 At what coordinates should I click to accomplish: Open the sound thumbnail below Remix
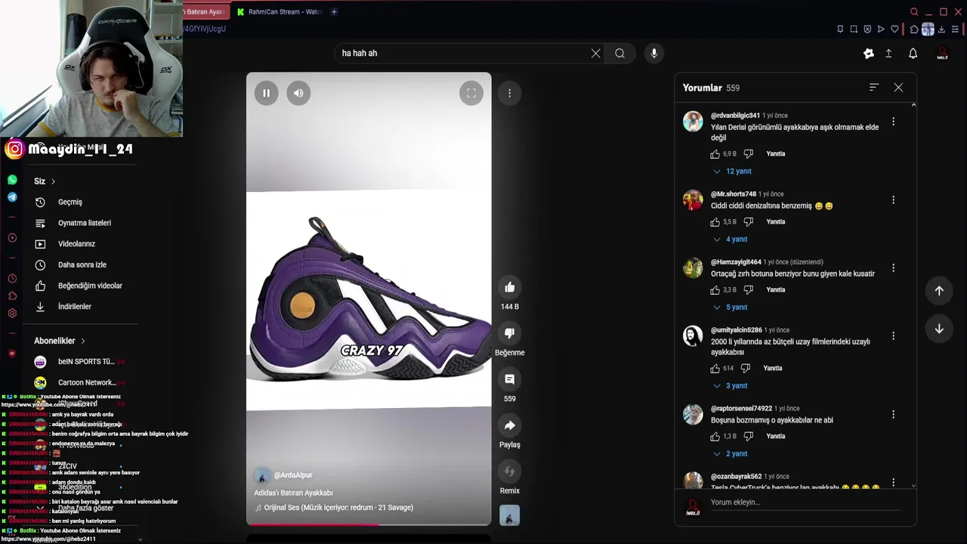[x=510, y=515]
